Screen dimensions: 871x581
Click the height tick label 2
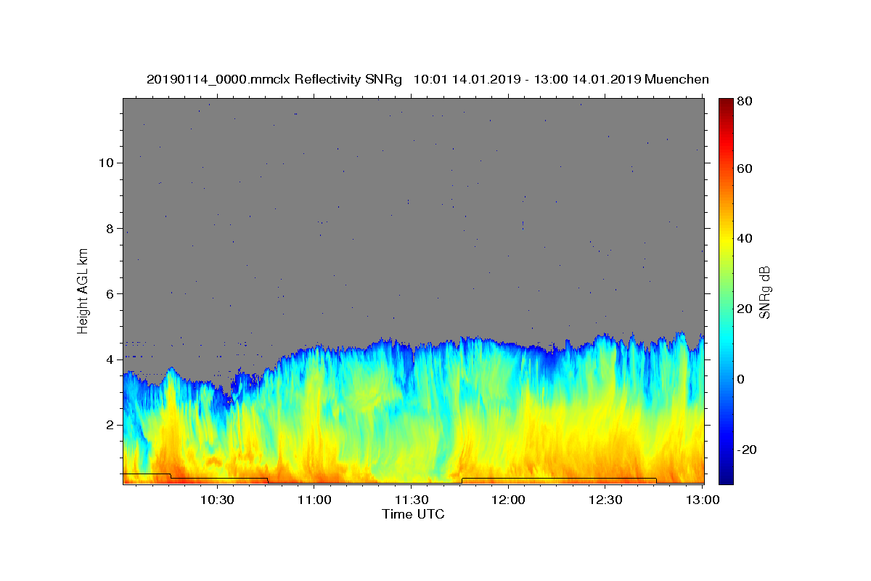click(x=109, y=424)
